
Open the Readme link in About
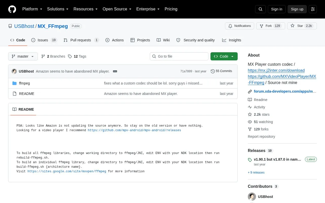[257, 100]
